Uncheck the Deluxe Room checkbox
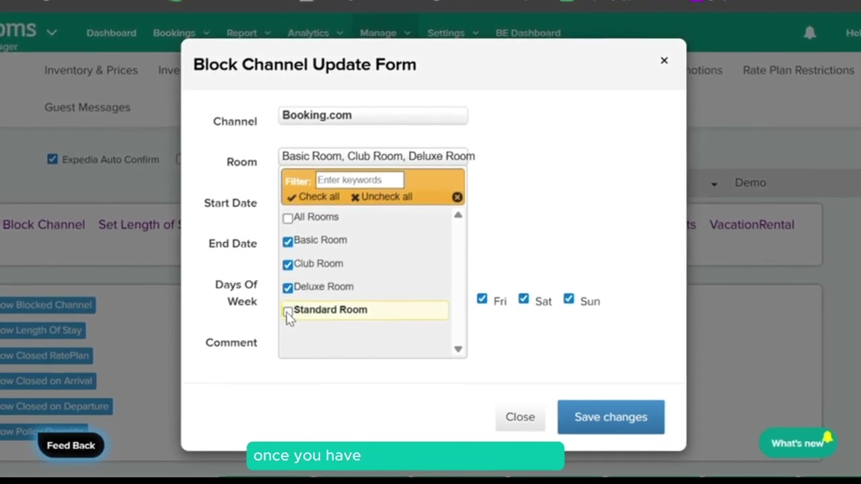Image resolution: width=861 pixels, height=484 pixels. pos(288,288)
